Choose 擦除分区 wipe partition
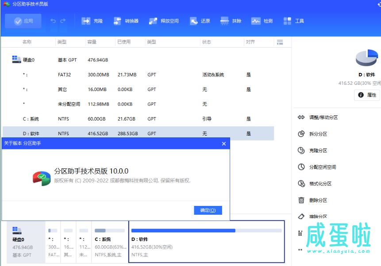 (x=312, y=217)
